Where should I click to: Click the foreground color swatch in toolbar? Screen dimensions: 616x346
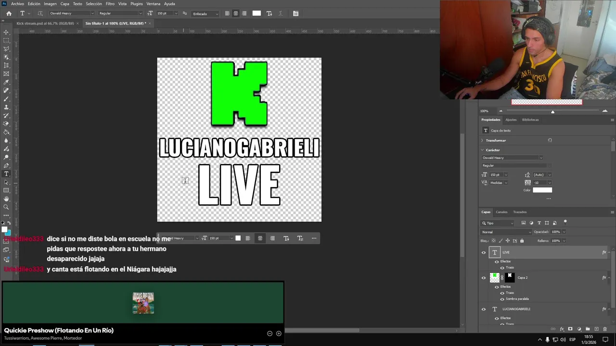point(5,230)
